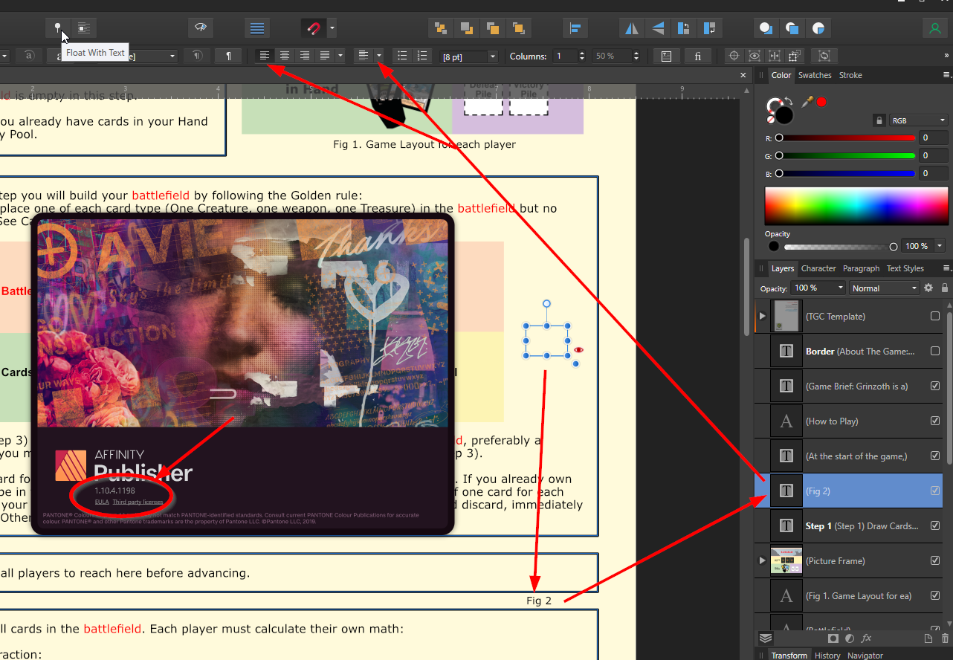Viewport: 953px width, 660px height.
Task: Open the justify options dropdown arrow
Action: [x=340, y=56]
